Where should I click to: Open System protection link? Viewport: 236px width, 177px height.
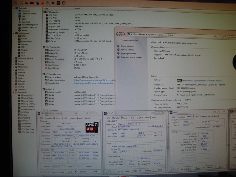128,54
